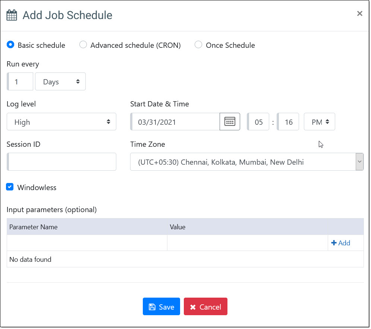Select Advanced schedule (CRON) option
Screen dimensions: 371x329
pos(83,44)
